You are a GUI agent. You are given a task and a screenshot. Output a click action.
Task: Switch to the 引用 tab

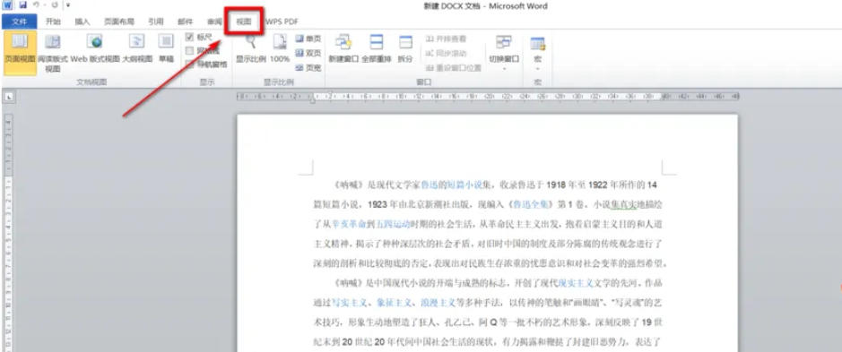click(x=156, y=21)
